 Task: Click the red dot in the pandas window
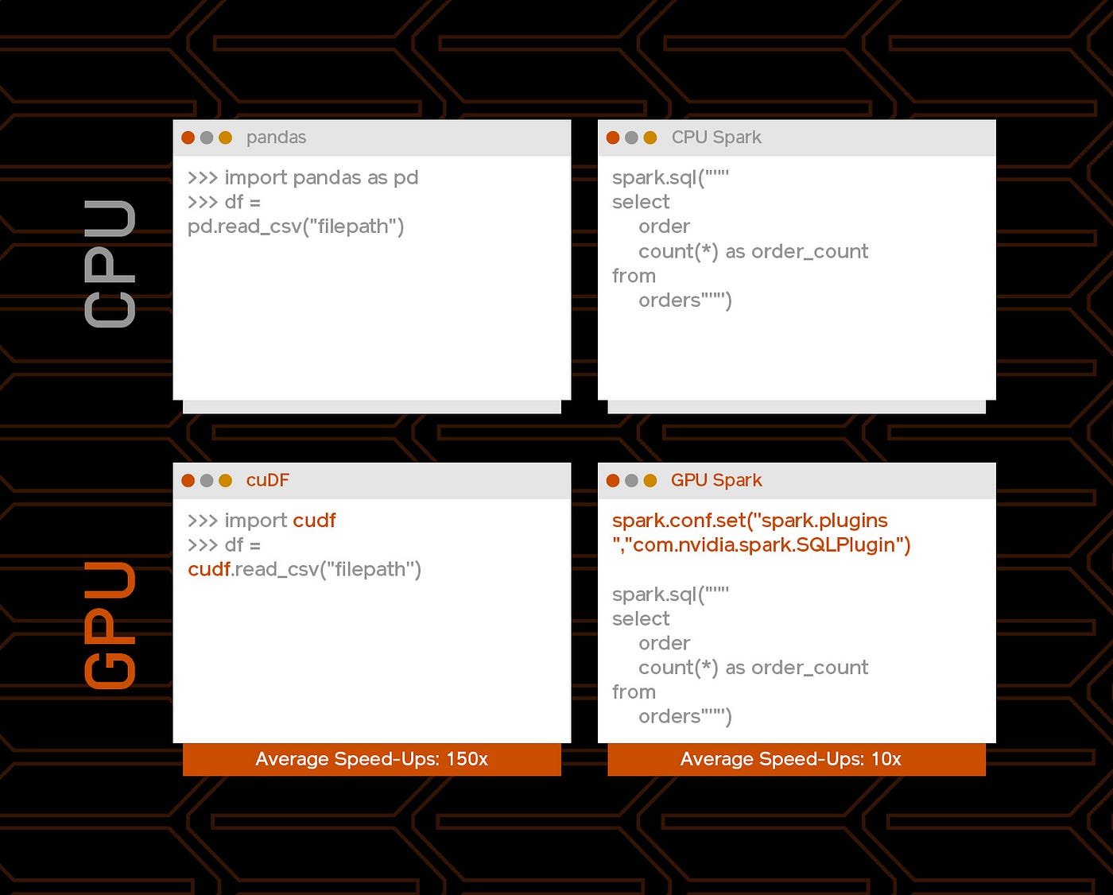coord(188,138)
